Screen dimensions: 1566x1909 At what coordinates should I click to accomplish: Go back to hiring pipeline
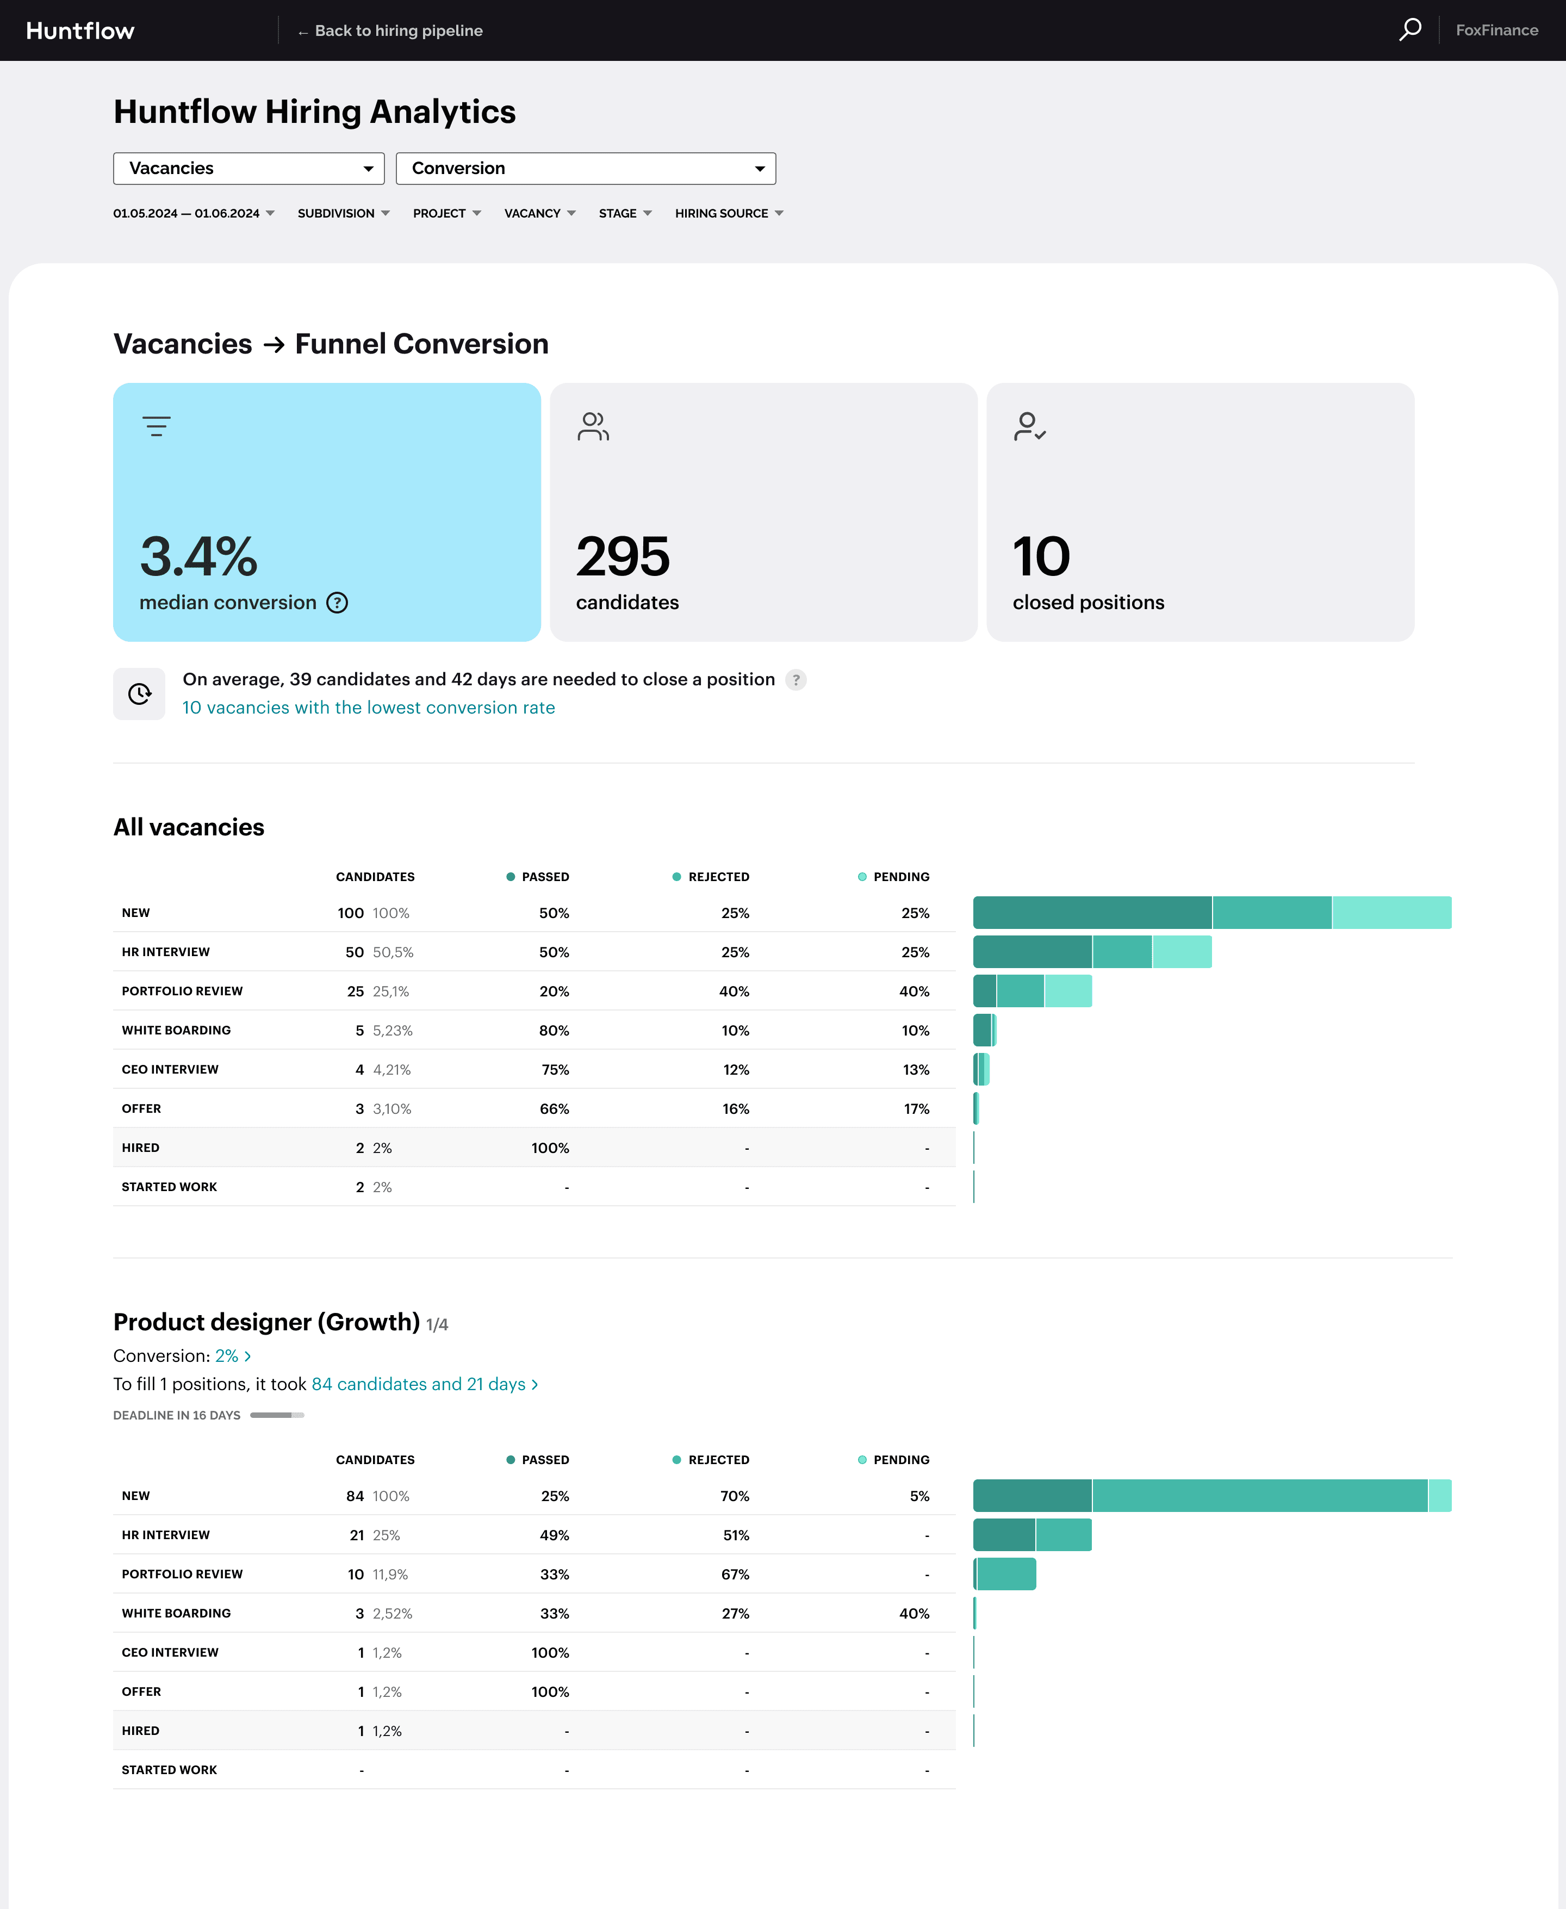click(390, 30)
